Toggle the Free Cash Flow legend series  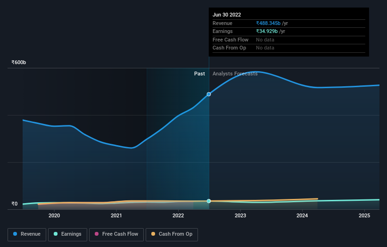(x=116, y=234)
